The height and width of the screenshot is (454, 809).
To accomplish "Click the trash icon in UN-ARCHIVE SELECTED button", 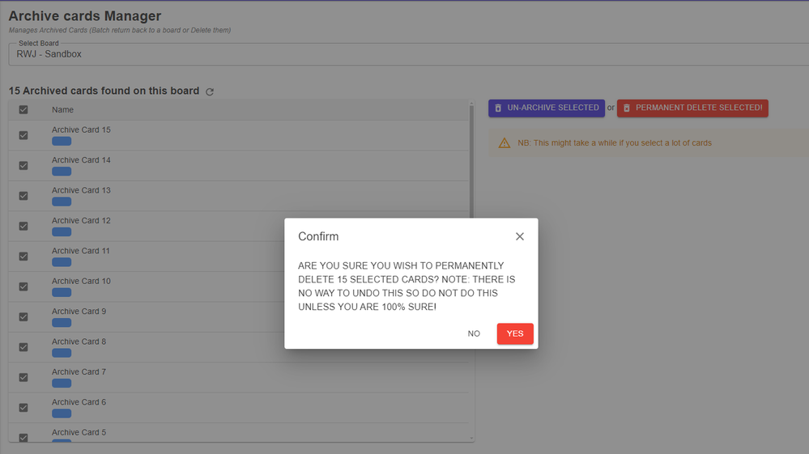I will point(498,108).
